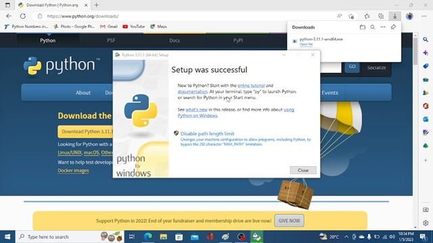Switch to the PyPI top nav tab
Viewport: 433px width, 243px height.
click(x=237, y=40)
